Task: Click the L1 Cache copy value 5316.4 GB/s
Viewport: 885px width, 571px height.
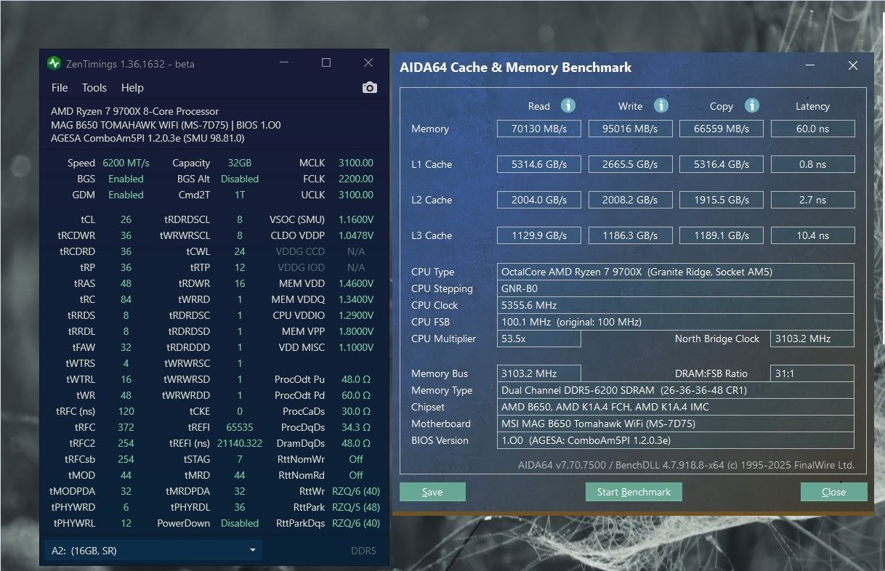Action: click(721, 164)
